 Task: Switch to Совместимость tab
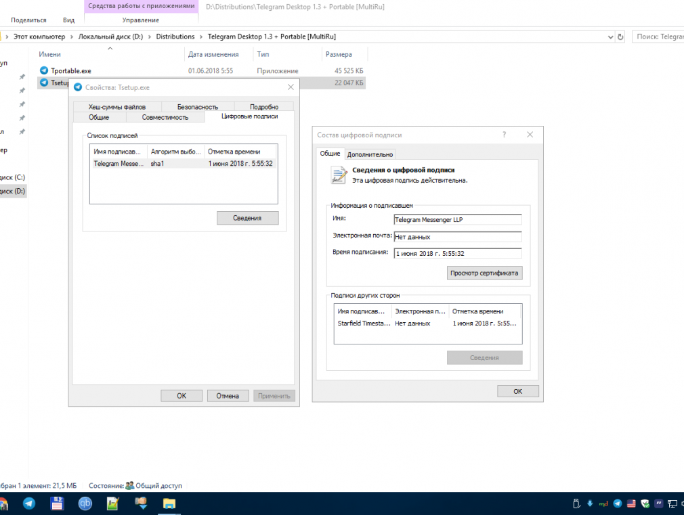[x=165, y=117]
